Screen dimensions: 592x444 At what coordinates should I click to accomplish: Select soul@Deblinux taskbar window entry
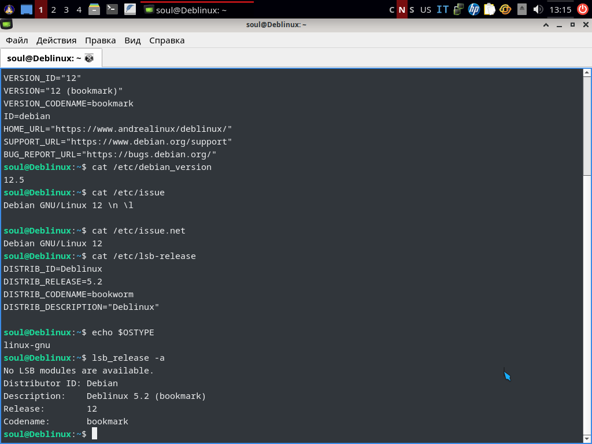[x=197, y=10]
